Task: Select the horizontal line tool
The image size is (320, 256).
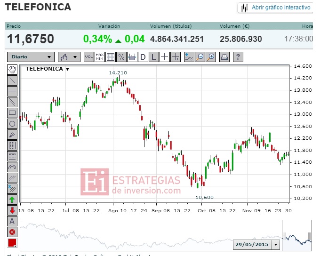Action: pos(12,91)
